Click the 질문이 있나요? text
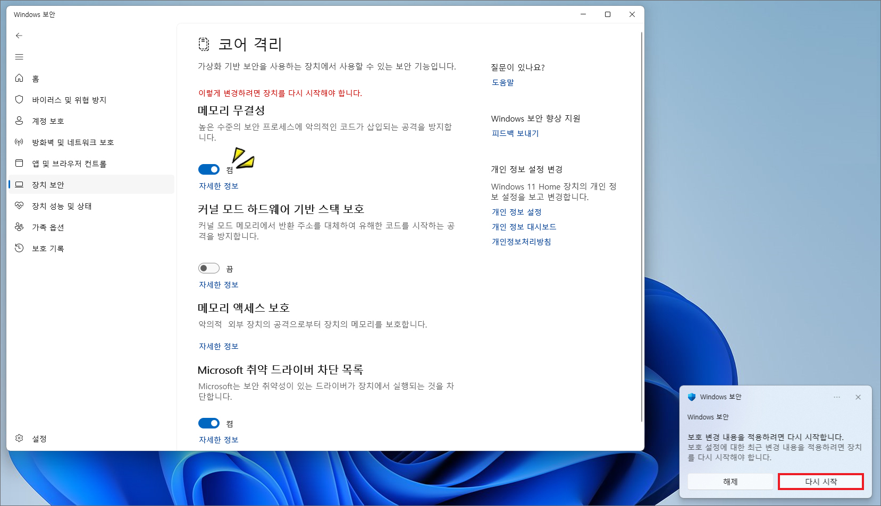This screenshot has height=506, width=881. [518, 67]
